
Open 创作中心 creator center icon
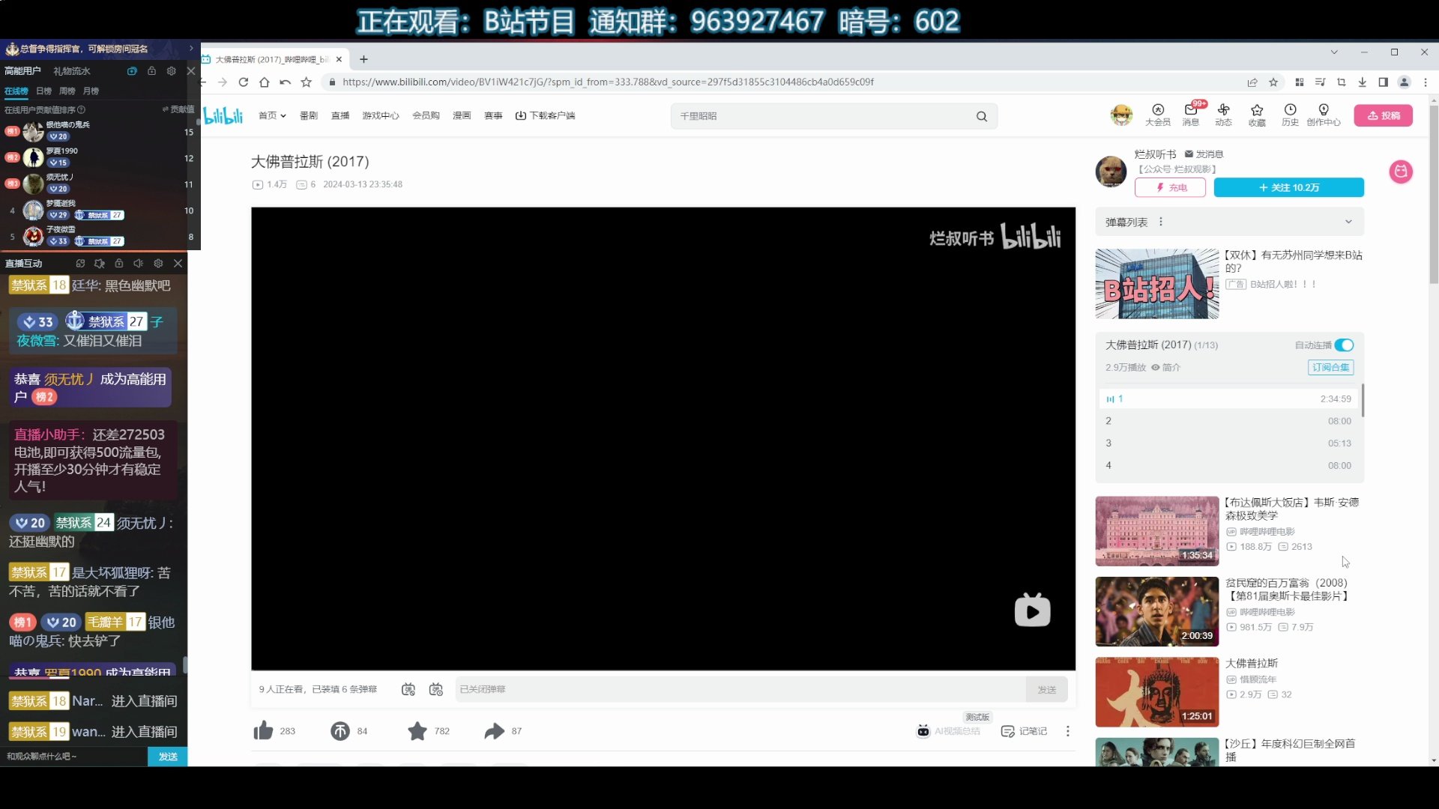[1324, 115]
